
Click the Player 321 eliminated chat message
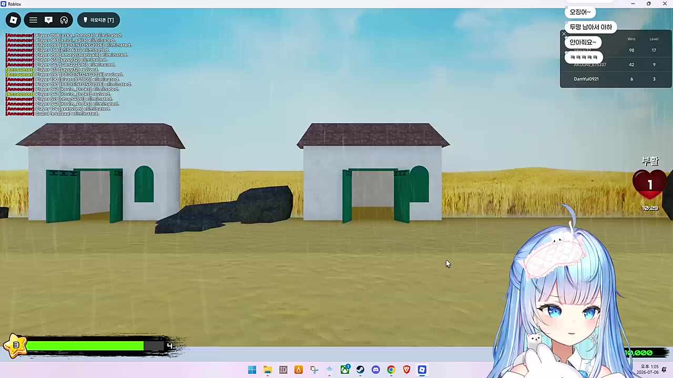pyautogui.click(x=59, y=99)
